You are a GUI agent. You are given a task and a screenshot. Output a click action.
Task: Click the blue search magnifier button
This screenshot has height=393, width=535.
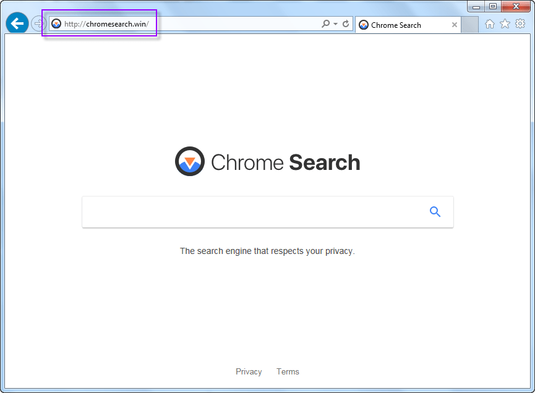pyautogui.click(x=435, y=212)
